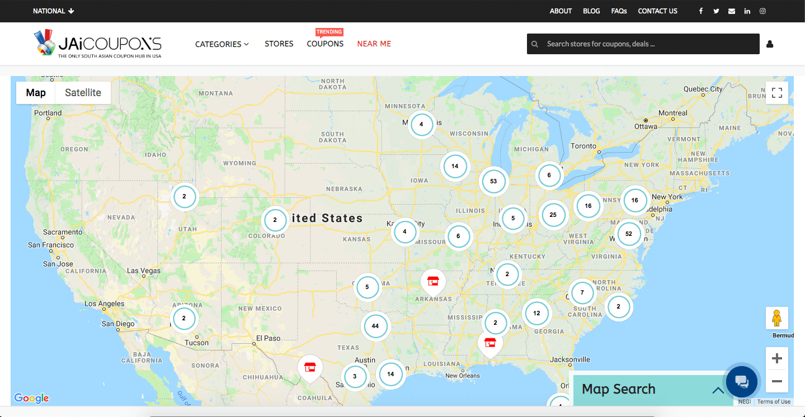This screenshot has height=417, width=805.
Task: Open the COUPONS page
Action: 325,44
